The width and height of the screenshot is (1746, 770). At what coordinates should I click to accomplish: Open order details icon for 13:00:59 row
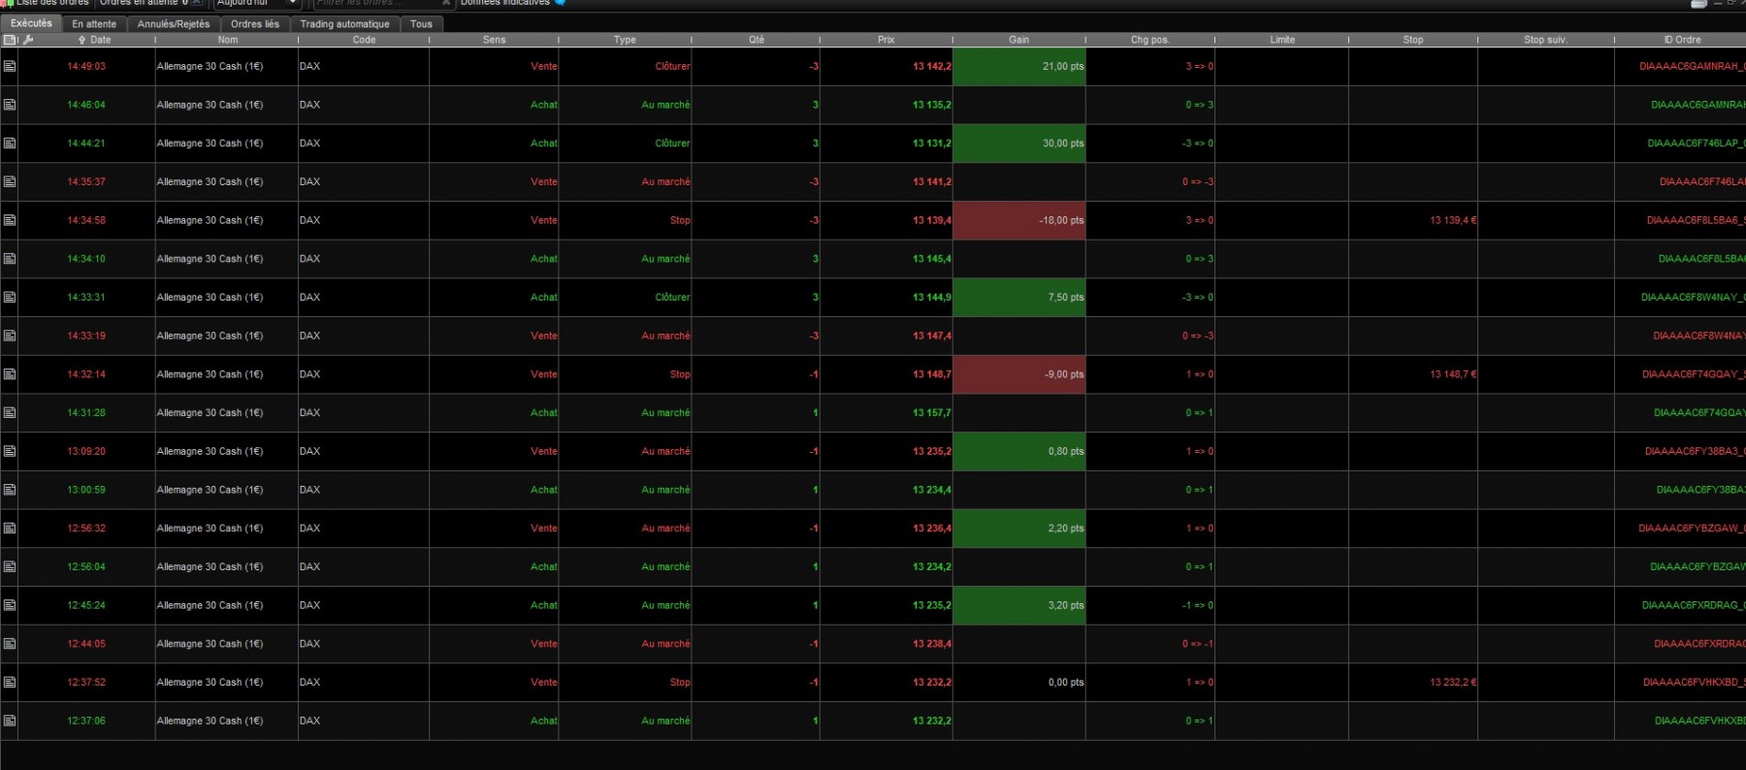click(x=10, y=490)
